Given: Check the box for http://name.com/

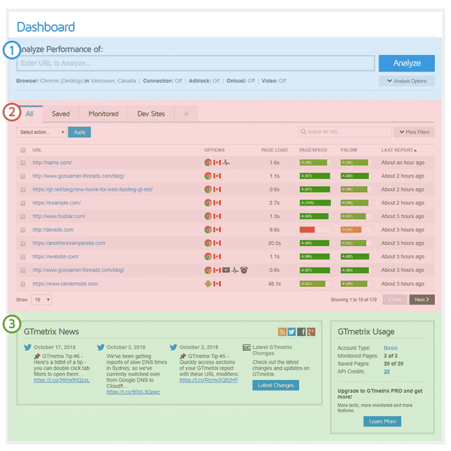Looking at the screenshot, I should tap(23, 163).
